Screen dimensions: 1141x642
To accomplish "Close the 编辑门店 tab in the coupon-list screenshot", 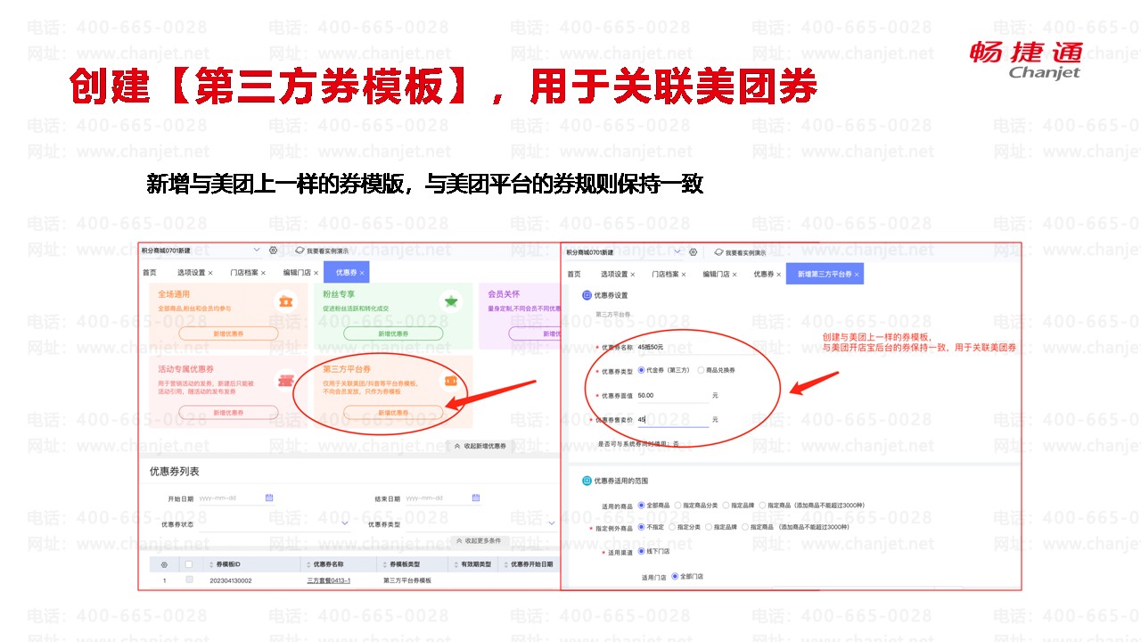I will pos(315,273).
